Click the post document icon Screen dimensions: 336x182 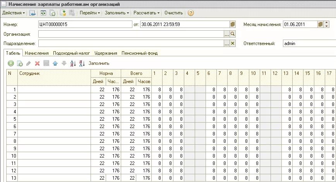(x=63, y=13)
